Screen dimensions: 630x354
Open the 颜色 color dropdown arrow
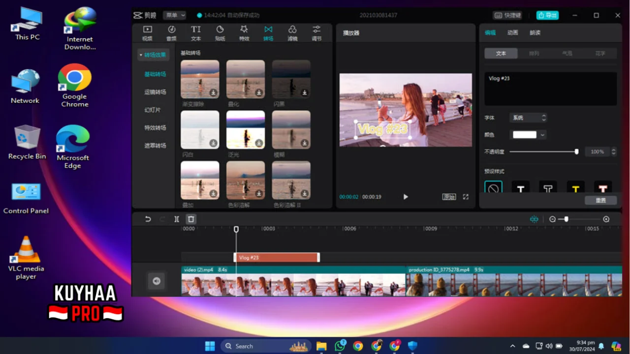pyautogui.click(x=542, y=135)
